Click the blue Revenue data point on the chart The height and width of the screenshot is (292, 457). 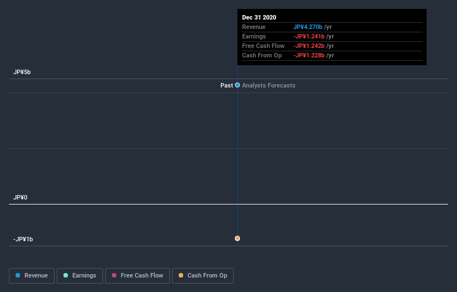pyautogui.click(x=238, y=85)
